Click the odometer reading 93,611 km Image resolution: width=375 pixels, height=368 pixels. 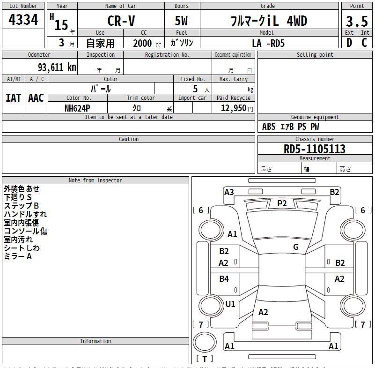click(57, 68)
